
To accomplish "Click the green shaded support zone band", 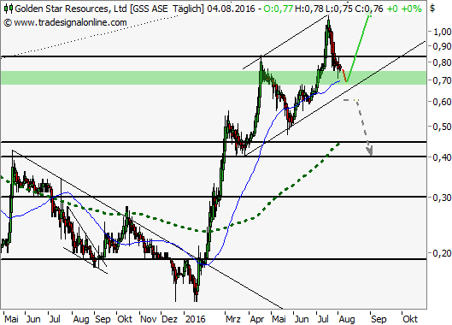I will (214, 78).
